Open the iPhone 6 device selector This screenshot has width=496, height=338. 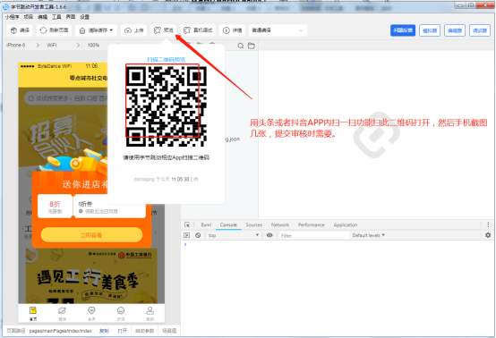point(22,46)
